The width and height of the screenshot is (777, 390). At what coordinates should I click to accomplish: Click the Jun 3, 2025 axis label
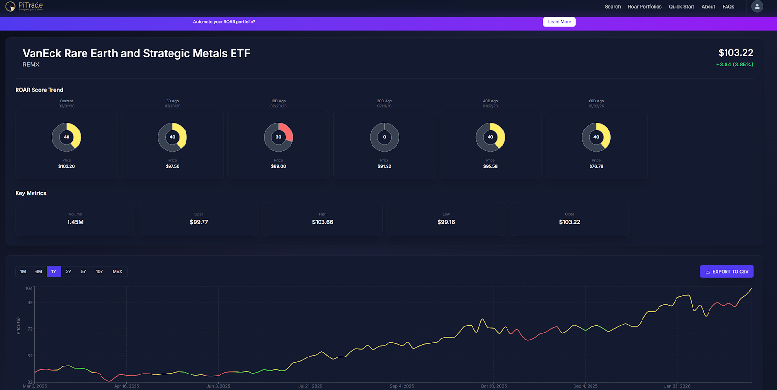coord(219,386)
